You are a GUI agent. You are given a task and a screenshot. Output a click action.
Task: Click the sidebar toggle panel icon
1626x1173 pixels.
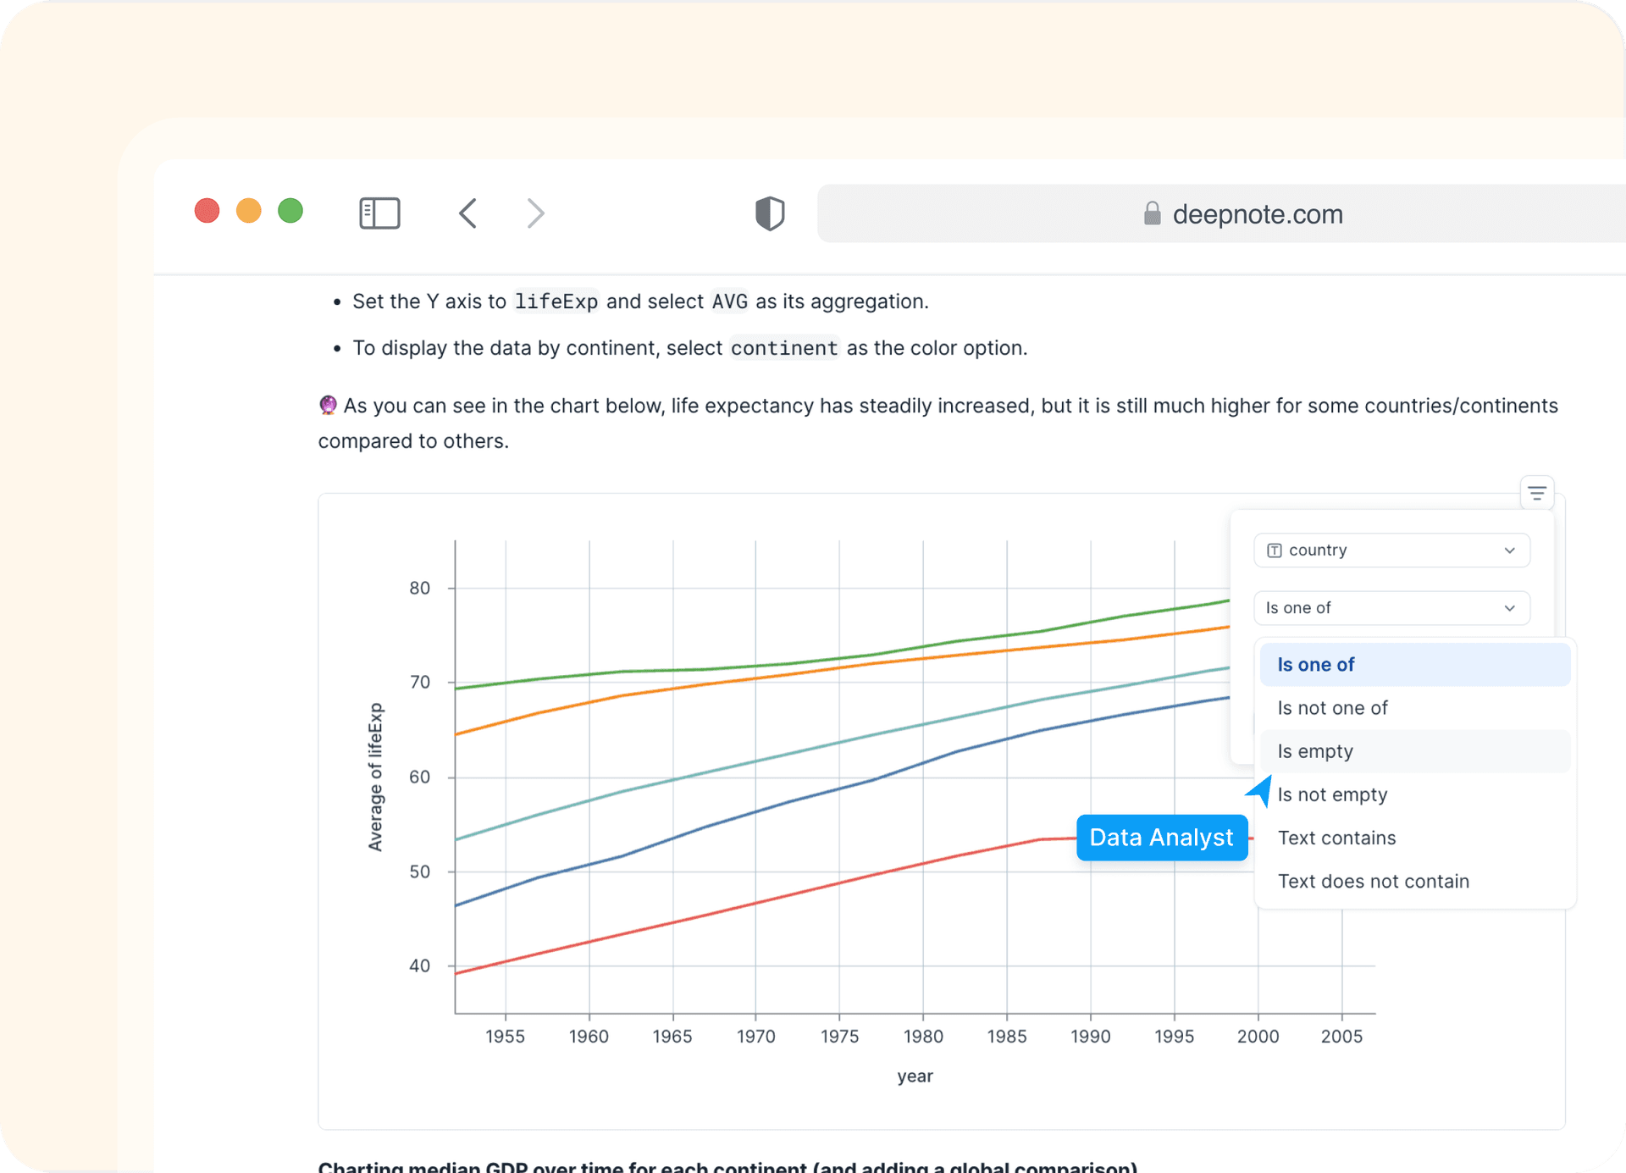(380, 211)
